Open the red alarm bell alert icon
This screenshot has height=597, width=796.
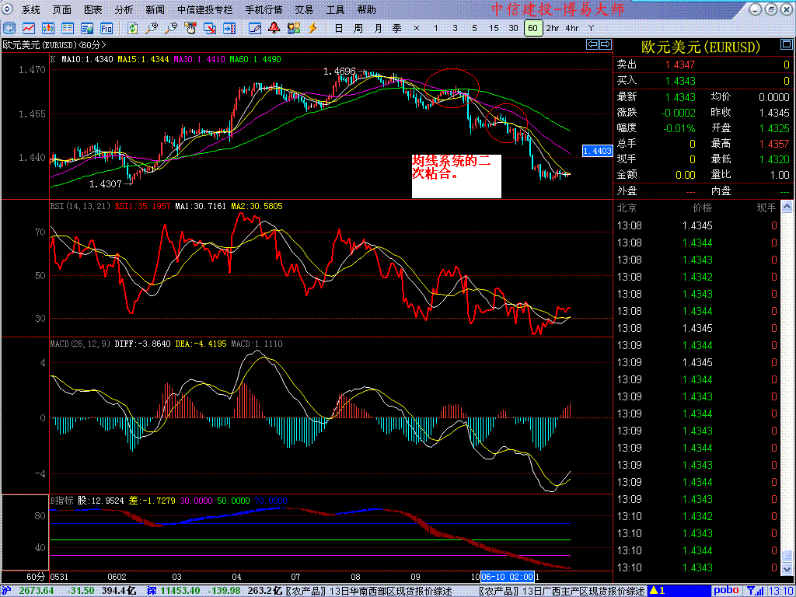274,28
